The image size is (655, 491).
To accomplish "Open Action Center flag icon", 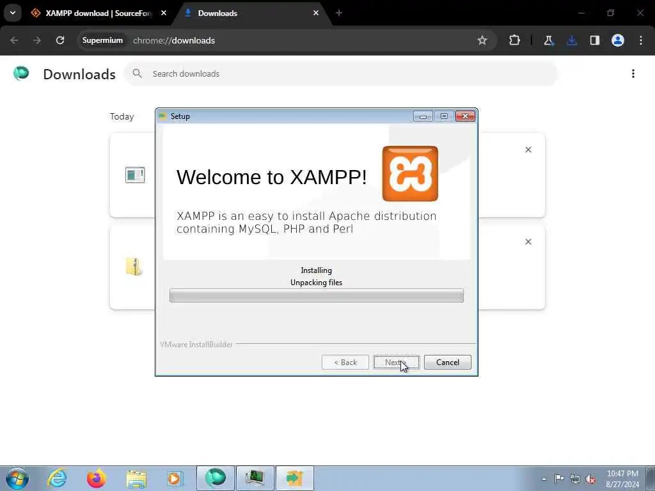I will click(559, 478).
